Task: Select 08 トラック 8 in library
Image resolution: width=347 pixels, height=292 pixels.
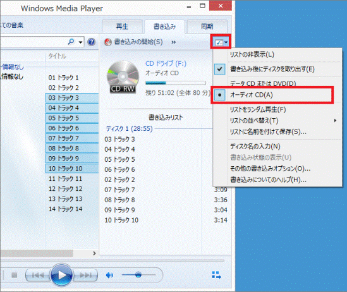Action: point(72,148)
